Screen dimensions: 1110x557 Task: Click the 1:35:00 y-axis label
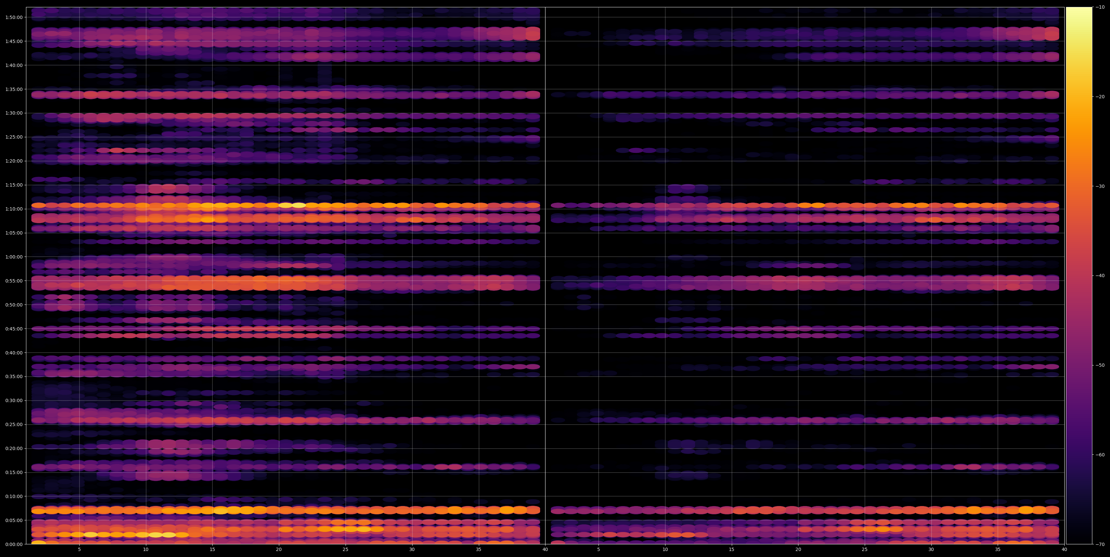coord(14,89)
